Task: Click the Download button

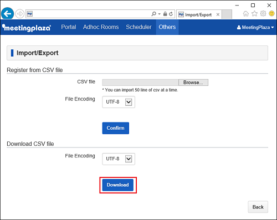Action: [118, 185]
